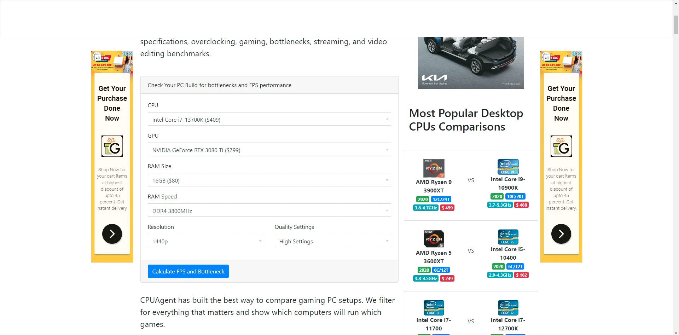Expand the RAM Speed DDR4 3800MHz dropdown
The image size is (679, 335).
pos(269,210)
